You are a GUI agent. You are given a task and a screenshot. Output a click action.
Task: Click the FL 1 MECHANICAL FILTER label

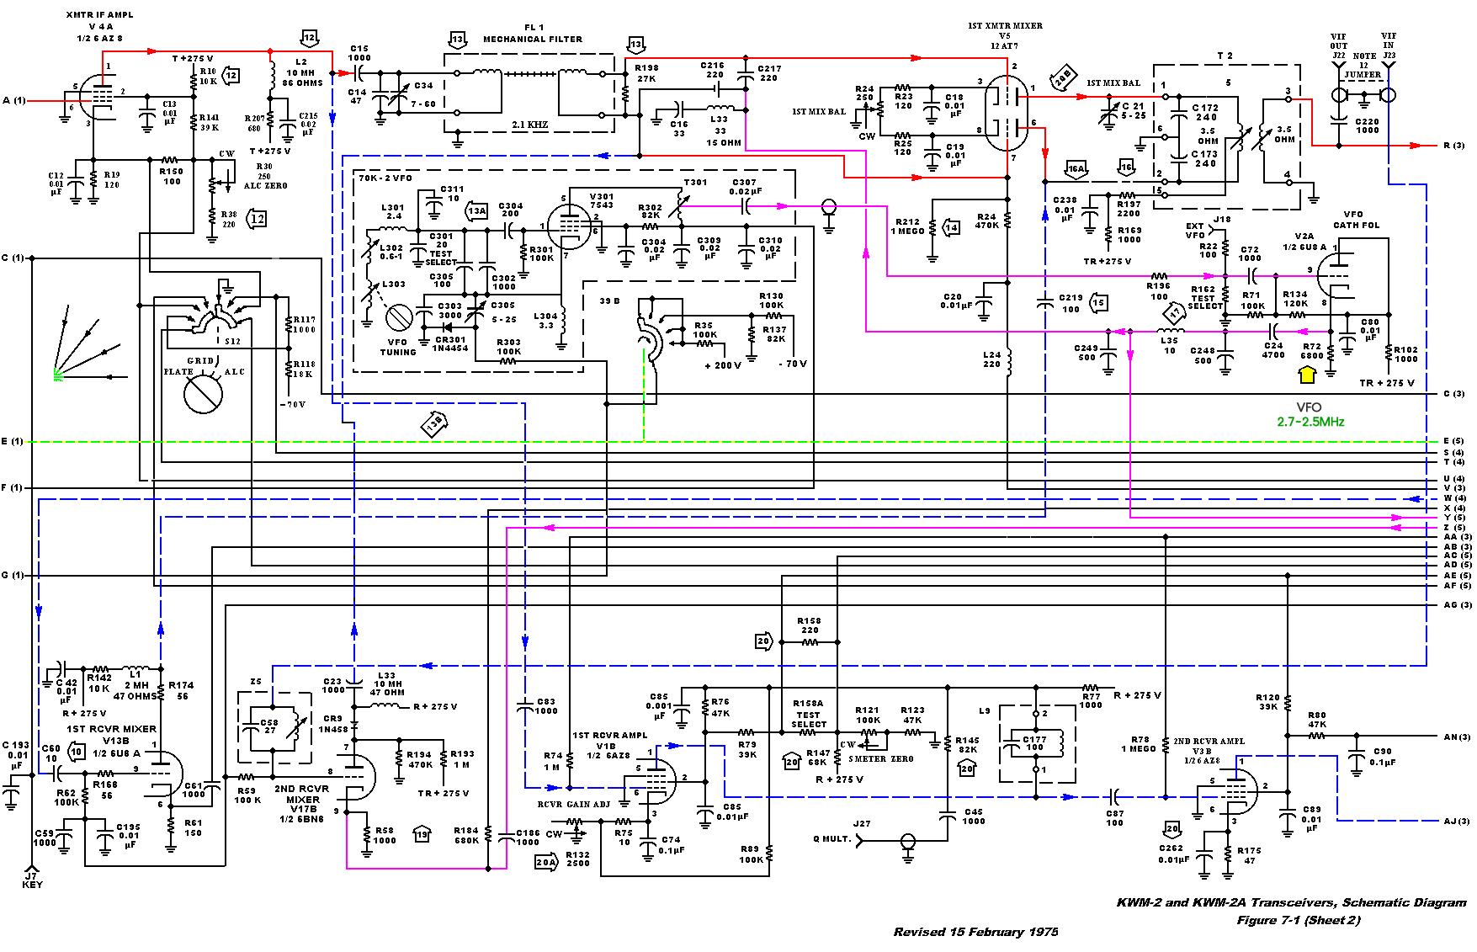click(x=532, y=33)
